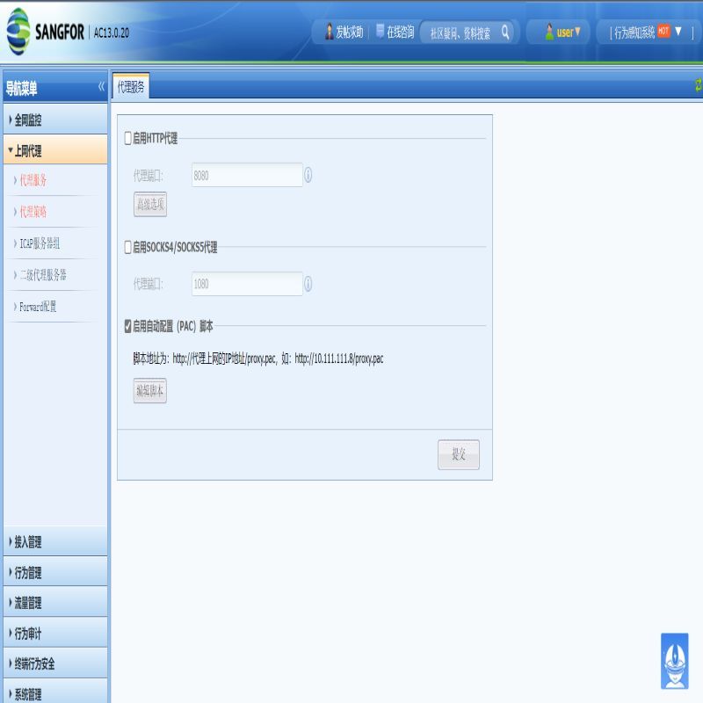Expand 系统管理 menu section

tap(55, 692)
